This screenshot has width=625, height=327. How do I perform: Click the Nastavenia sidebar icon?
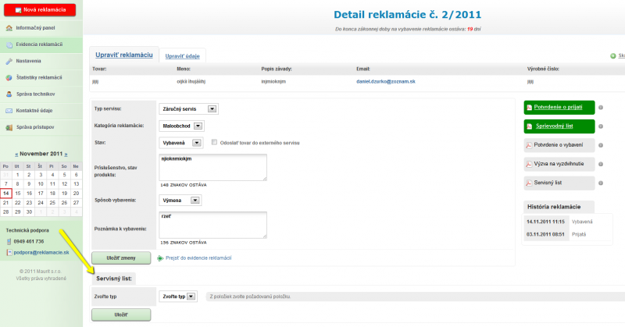(x=9, y=61)
